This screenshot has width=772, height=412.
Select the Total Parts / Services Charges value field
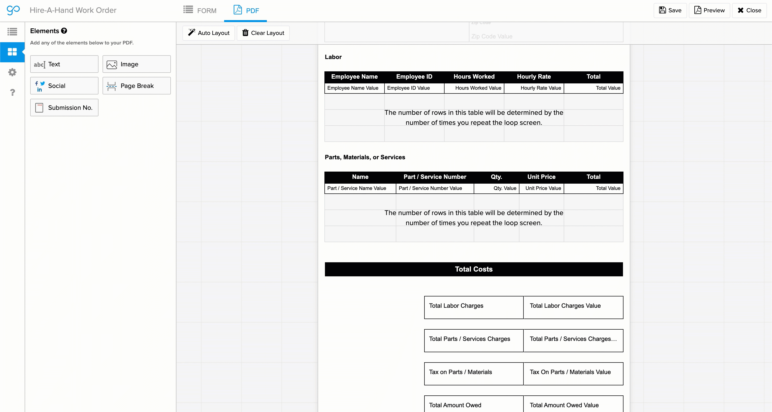573,341
